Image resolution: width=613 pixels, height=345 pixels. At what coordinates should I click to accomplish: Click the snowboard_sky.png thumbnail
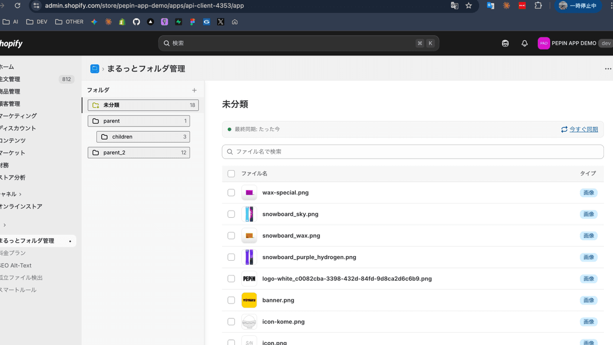click(249, 214)
